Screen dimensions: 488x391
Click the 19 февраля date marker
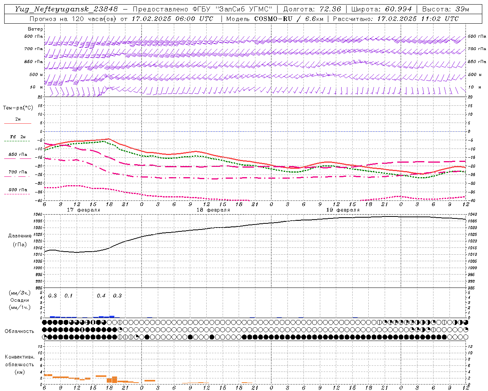click(x=343, y=210)
